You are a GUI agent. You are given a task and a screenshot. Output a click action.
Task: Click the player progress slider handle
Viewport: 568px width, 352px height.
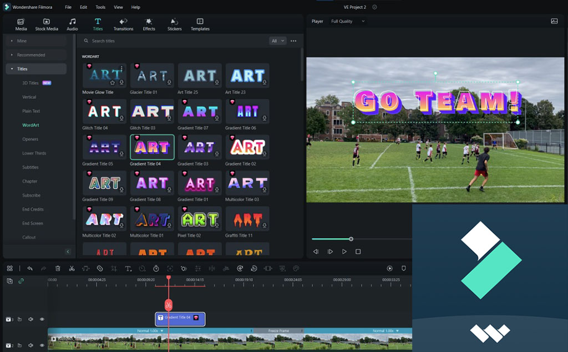(x=351, y=239)
